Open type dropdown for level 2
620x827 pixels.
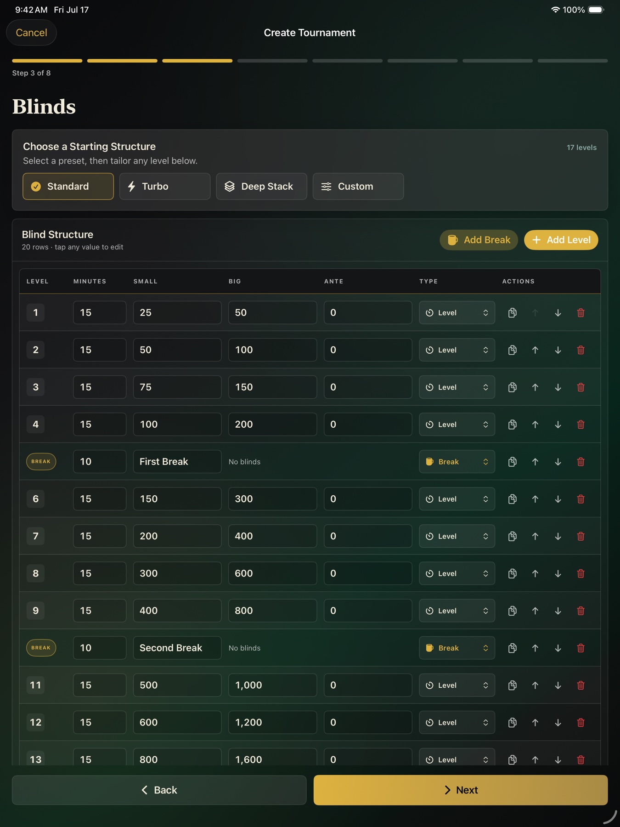457,350
